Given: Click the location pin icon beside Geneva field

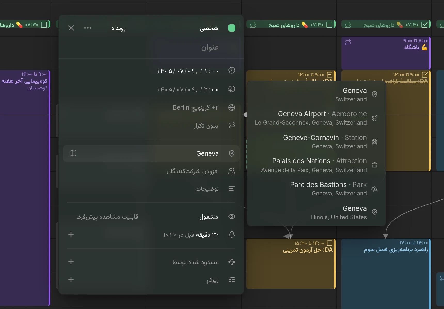Looking at the screenshot, I should (x=232, y=153).
